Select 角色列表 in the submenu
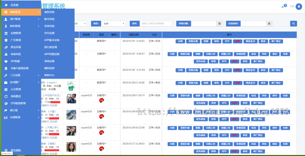305x156 pixels. pos(49,12)
